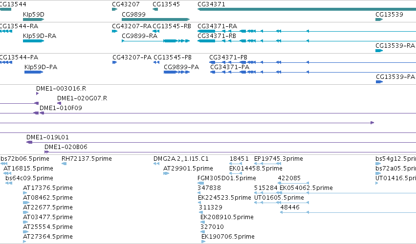Click the CG13545 gene label
Viewport: 416px width, 244px height.
(x=166, y=4)
